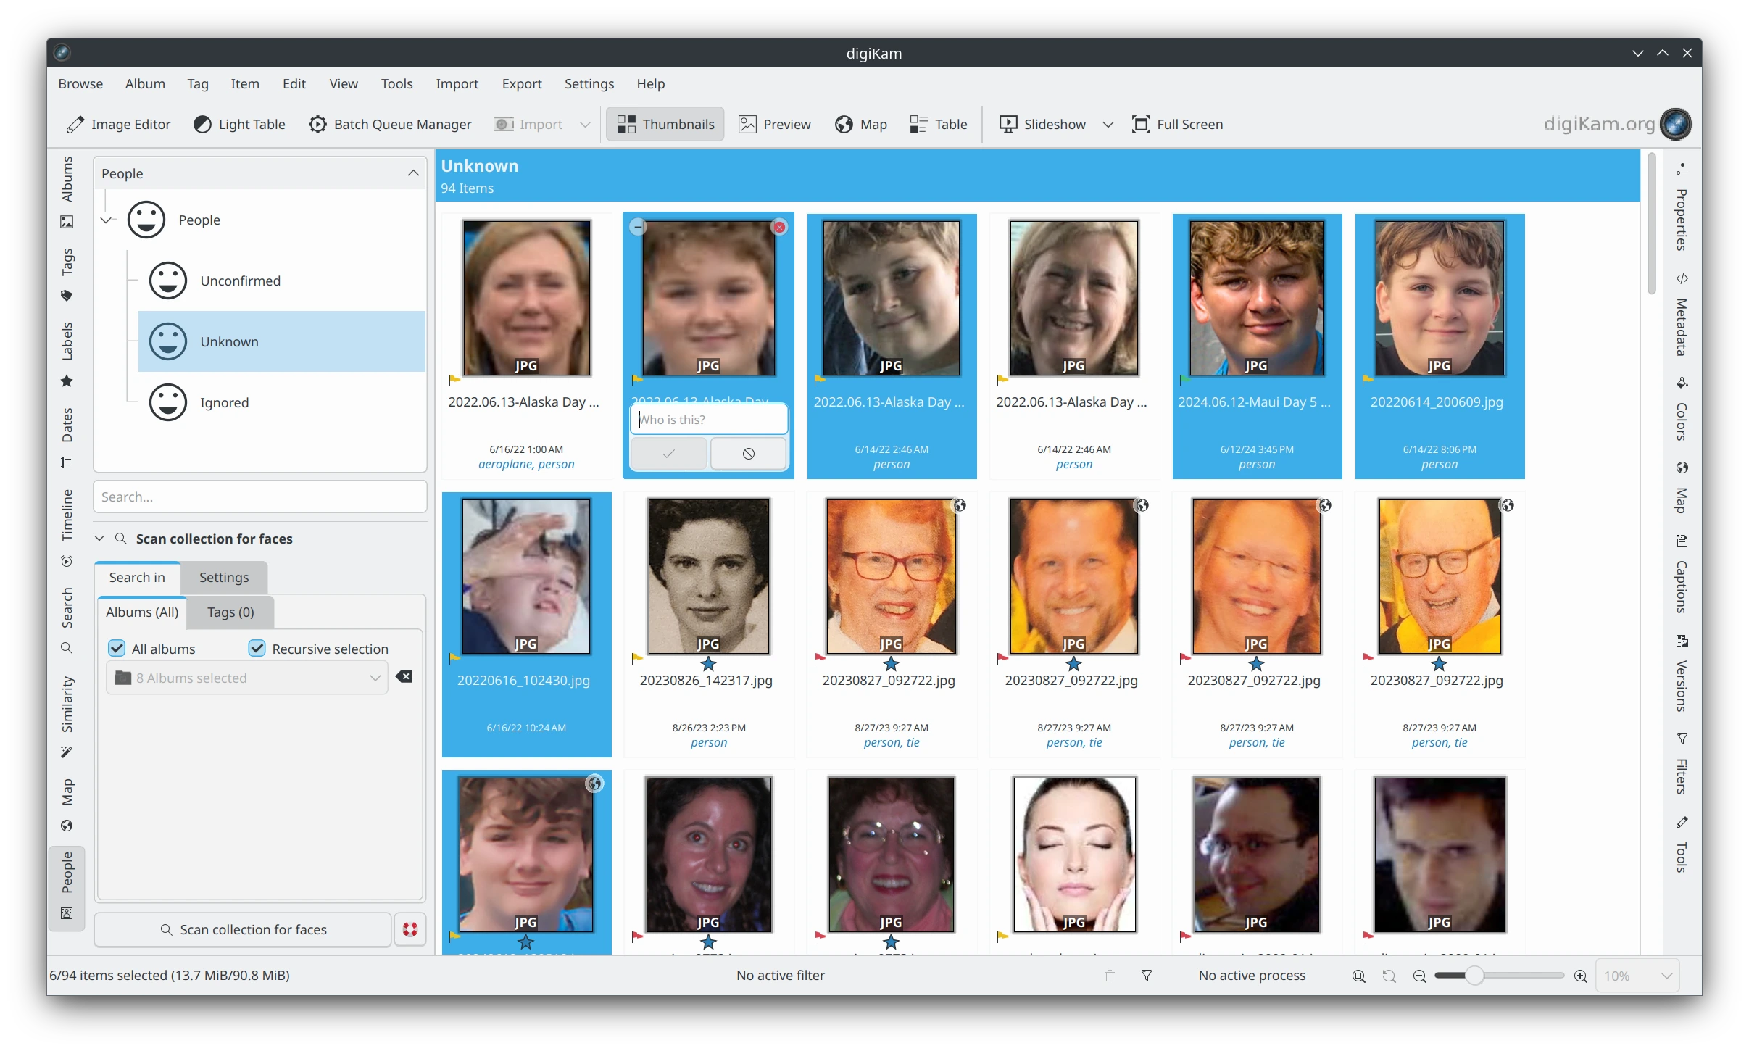Adjust the thumbnail zoom slider
1749x1051 pixels.
click(1474, 976)
